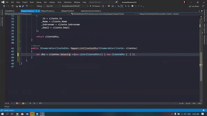This screenshot has width=207, height=116.
Task: Click the SPC indentation indicator
Action: coord(194,103)
